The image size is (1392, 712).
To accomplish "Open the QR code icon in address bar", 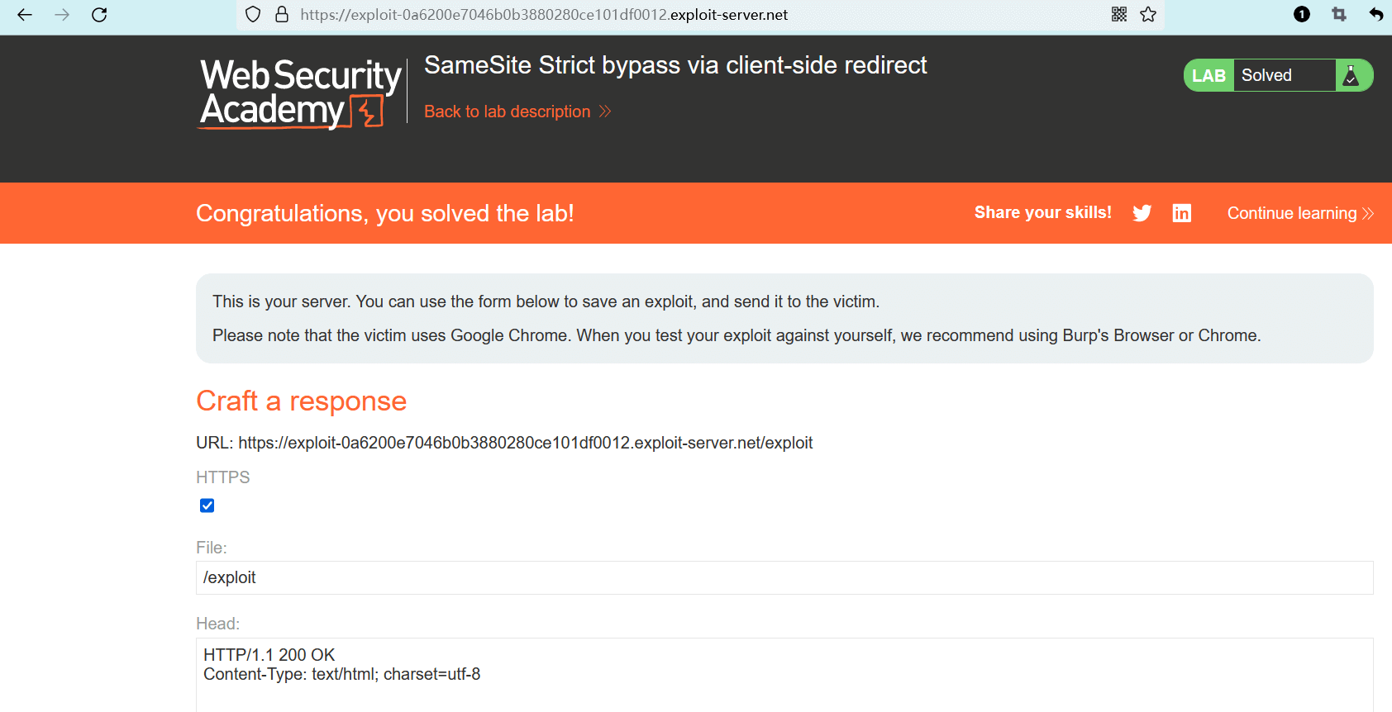I will pyautogui.click(x=1119, y=14).
